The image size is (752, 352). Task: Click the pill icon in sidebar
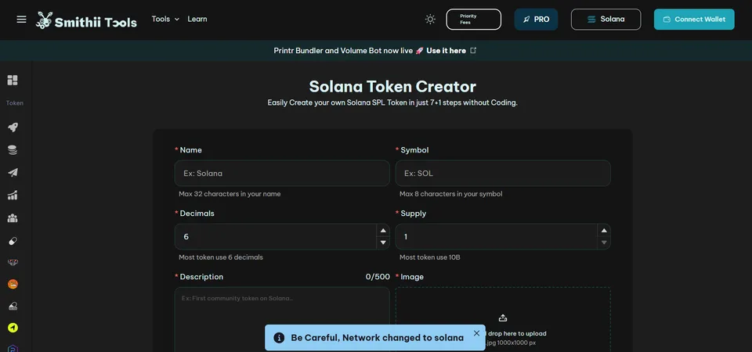tap(13, 240)
